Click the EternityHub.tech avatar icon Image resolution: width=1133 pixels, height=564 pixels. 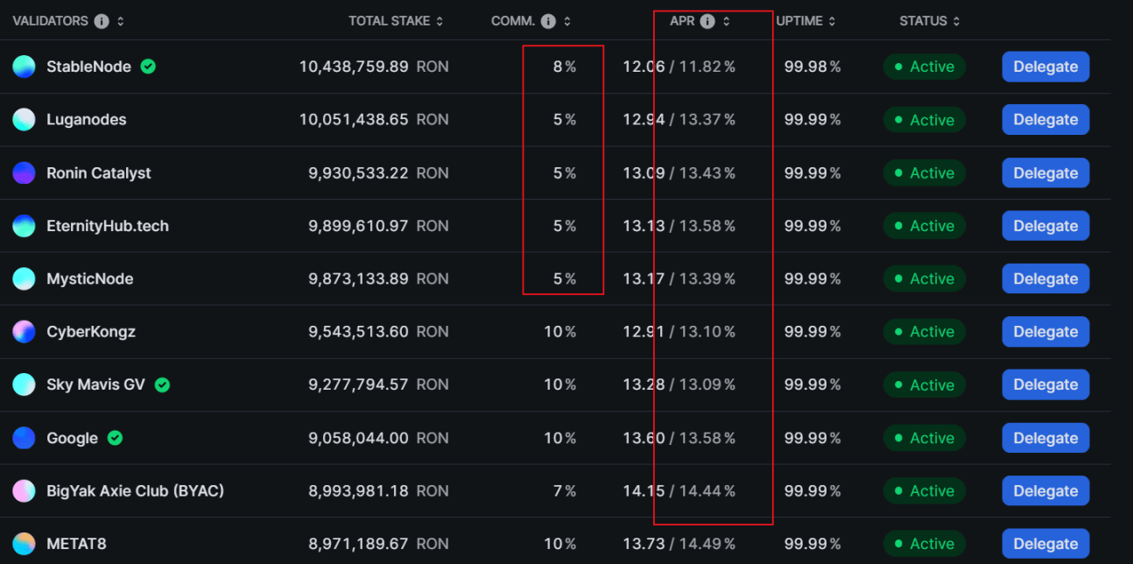tap(24, 226)
